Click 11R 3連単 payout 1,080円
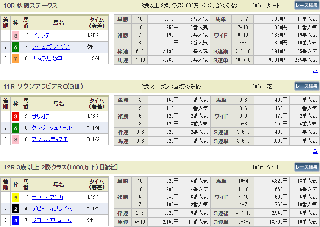The image size is (320, 227). pyautogui.click(x=280, y=141)
